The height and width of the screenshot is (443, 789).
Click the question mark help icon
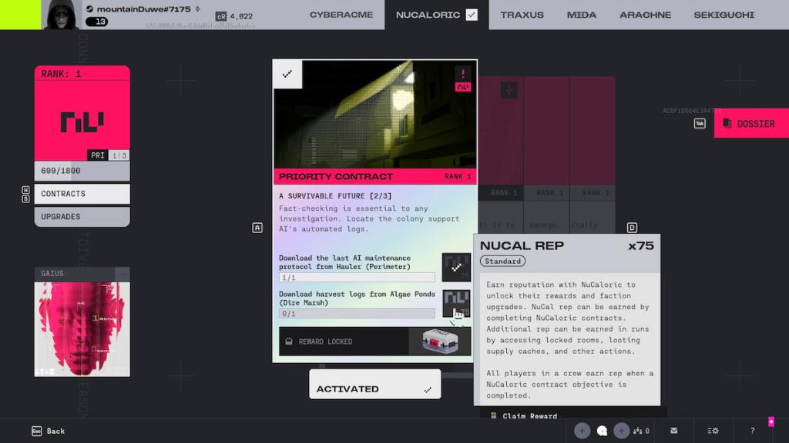[x=752, y=431]
